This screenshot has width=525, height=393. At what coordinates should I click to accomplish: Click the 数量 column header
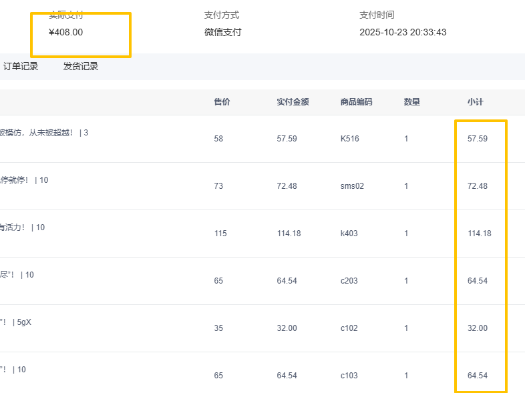[412, 102]
